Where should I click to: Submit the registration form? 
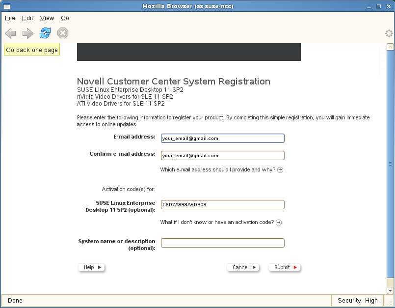(x=285, y=267)
